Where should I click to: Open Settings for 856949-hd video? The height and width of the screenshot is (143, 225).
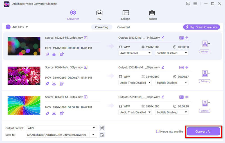(204, 111)
